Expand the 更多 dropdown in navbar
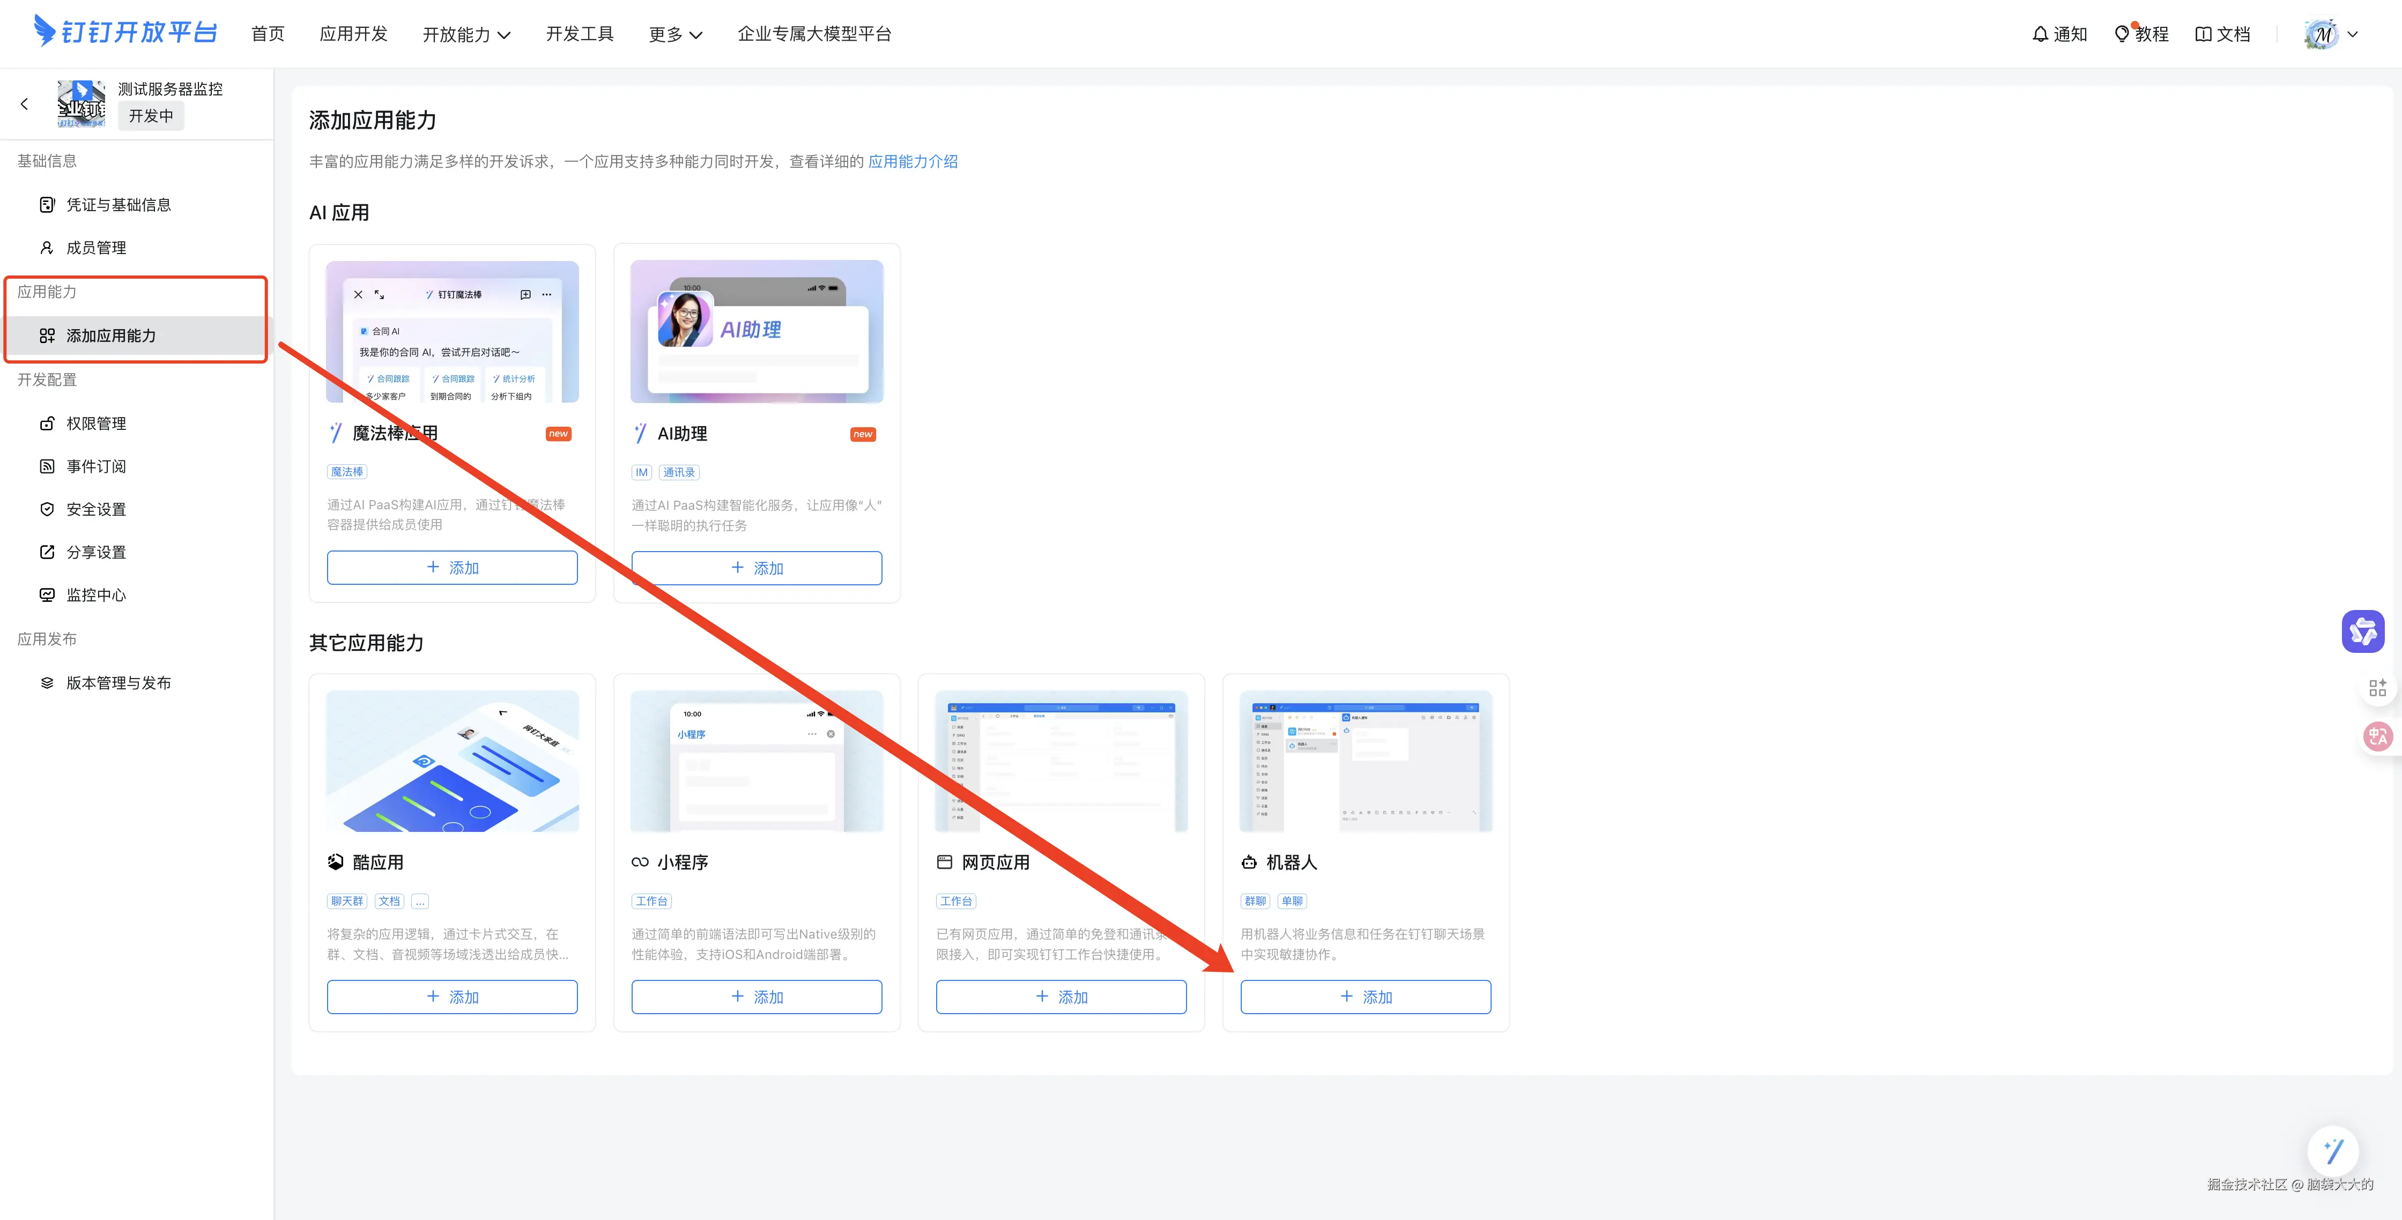 (675, 34)
